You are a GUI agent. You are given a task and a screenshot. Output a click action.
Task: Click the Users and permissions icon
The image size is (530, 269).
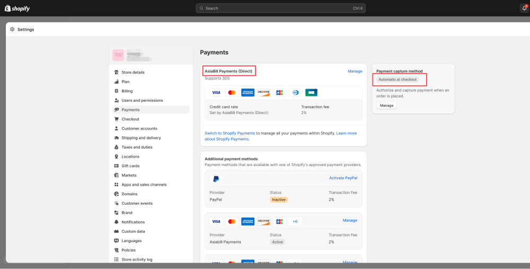117,100
